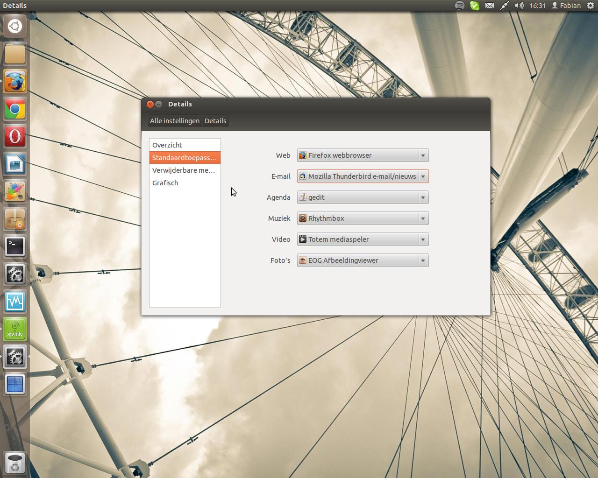Open the E-mail Thunderbird dropdown
598x478 pixels.
point(363,176)
